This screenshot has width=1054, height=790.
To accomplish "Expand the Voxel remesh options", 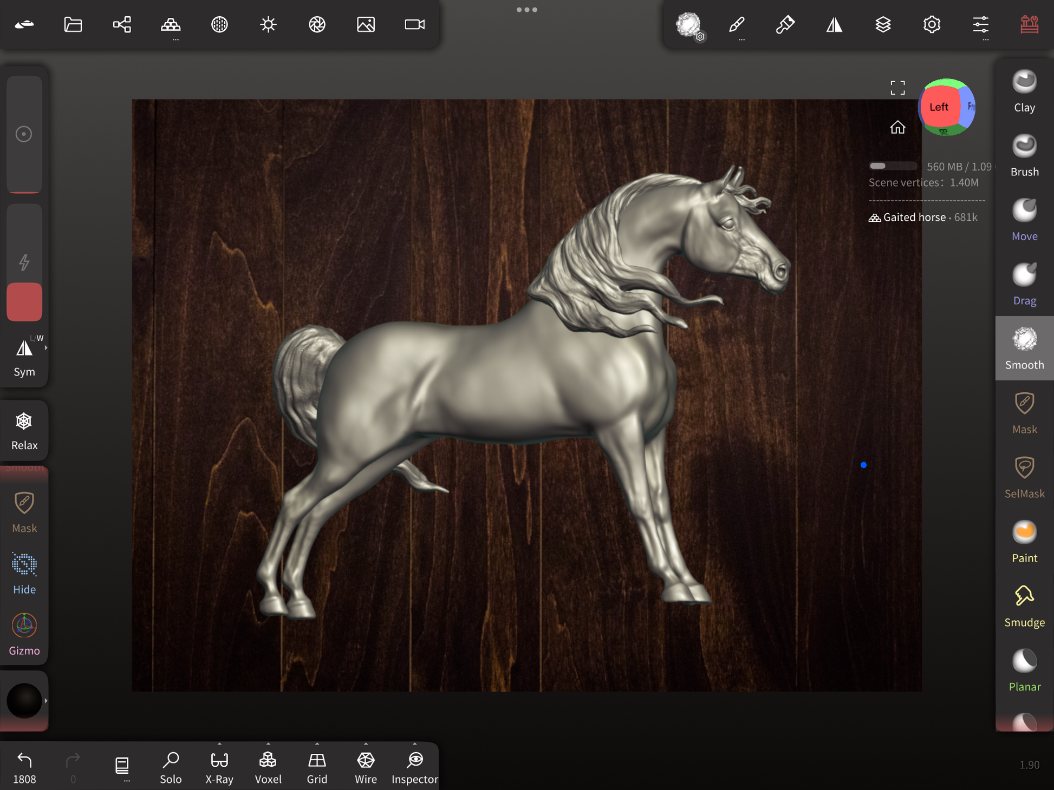I will pyautogui.click(x=268, y=745).
